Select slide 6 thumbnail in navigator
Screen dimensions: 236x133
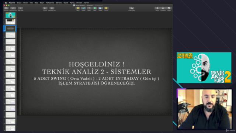coord(10,48)
